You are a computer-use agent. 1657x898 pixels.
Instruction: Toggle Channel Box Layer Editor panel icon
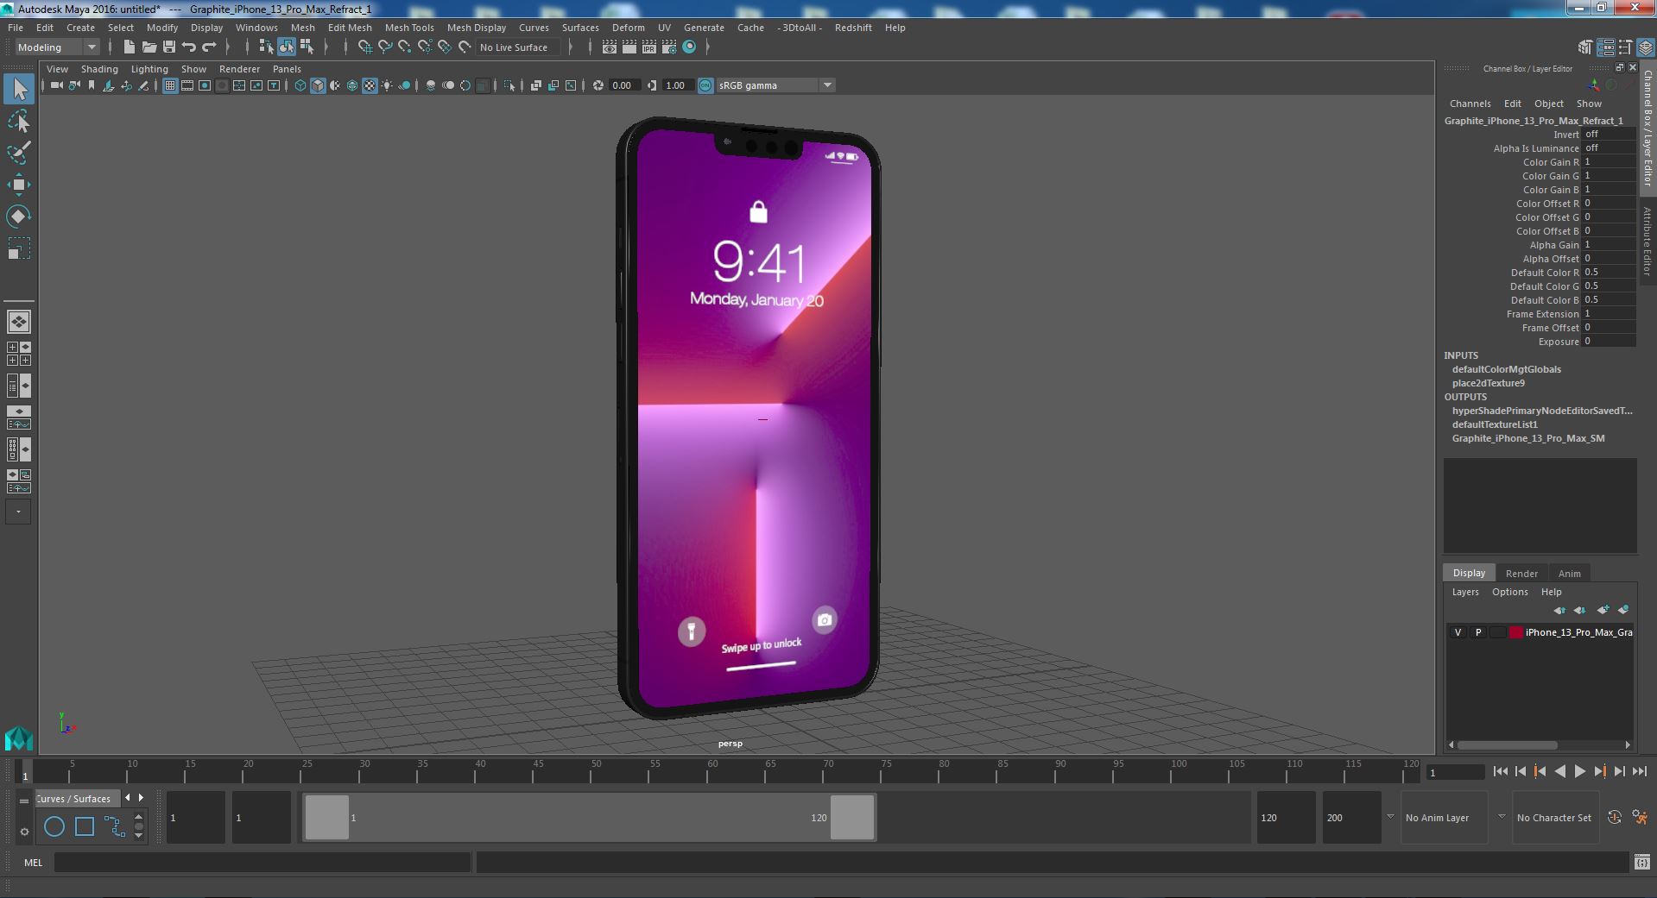pyautogui.click(x=1646, y=47)
